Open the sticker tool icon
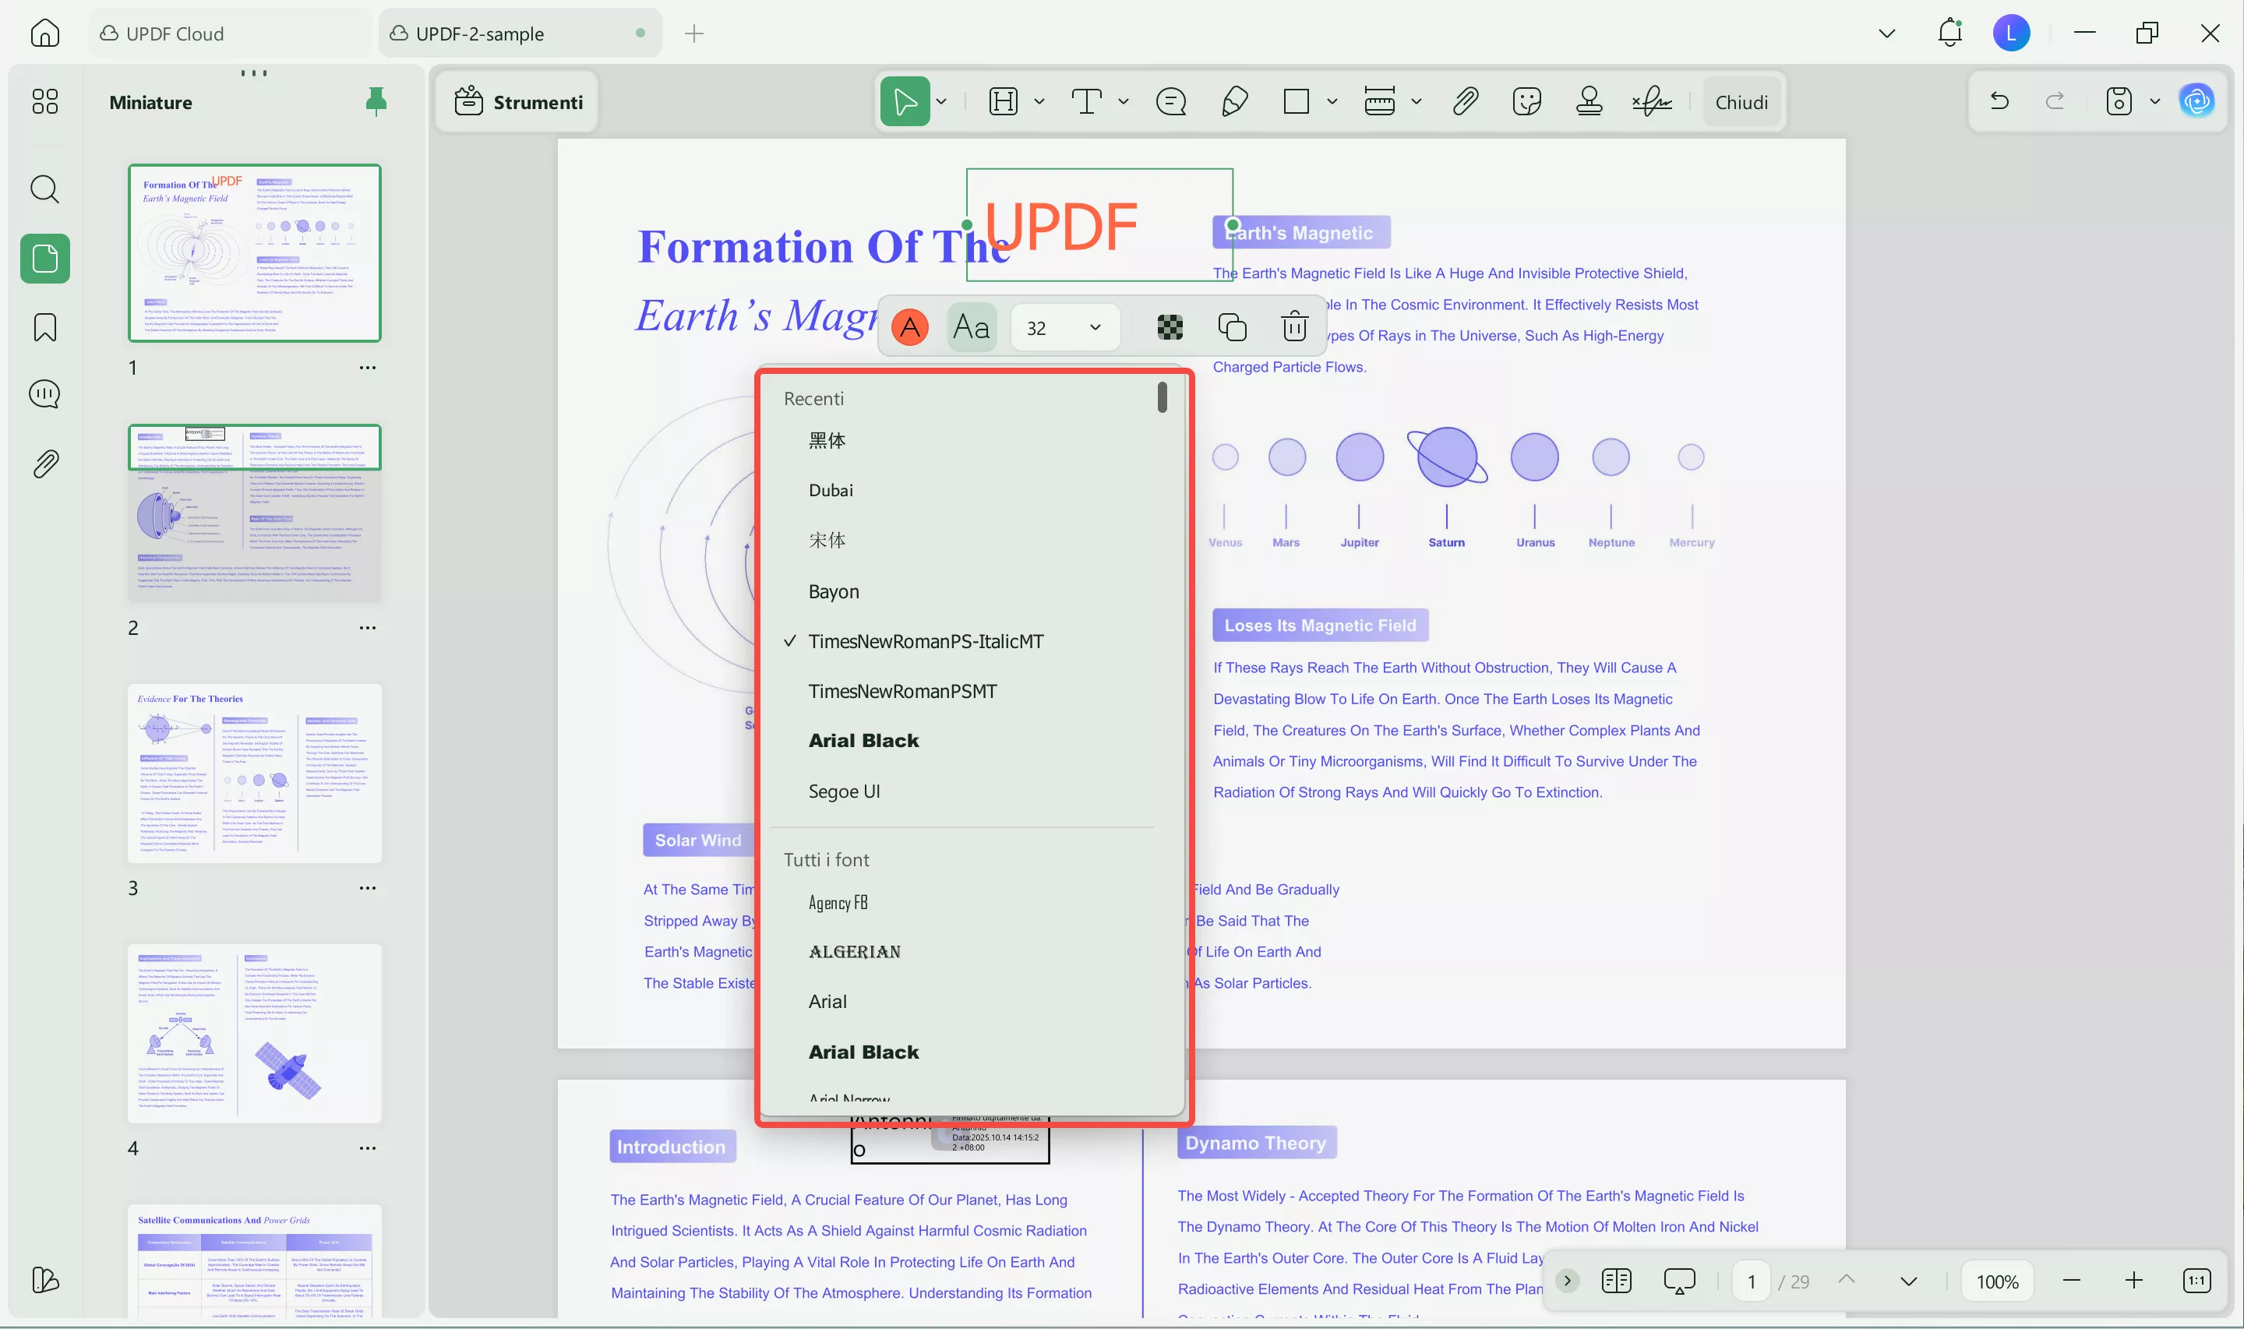 1526,102
